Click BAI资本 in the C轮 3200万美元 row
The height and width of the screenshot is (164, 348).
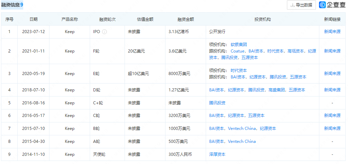pyautogui.click(x=216, y=115)
